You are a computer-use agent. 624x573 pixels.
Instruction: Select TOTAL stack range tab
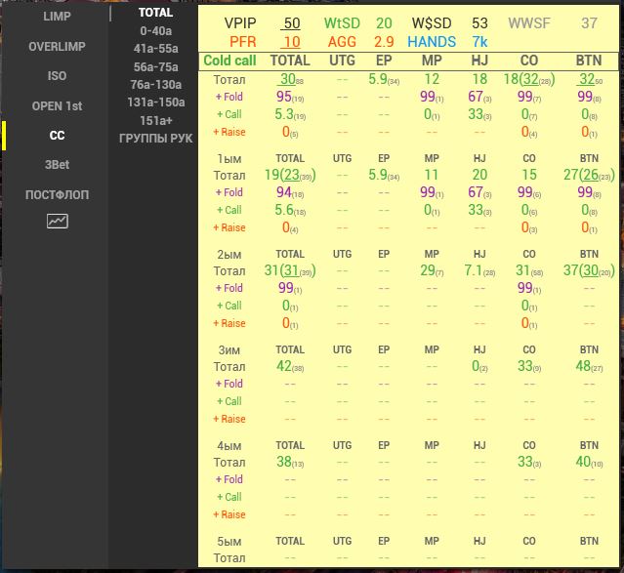tap(155, 13)
